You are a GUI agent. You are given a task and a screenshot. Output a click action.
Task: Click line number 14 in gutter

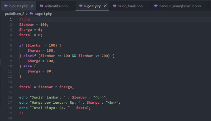[x=10, y=87]
